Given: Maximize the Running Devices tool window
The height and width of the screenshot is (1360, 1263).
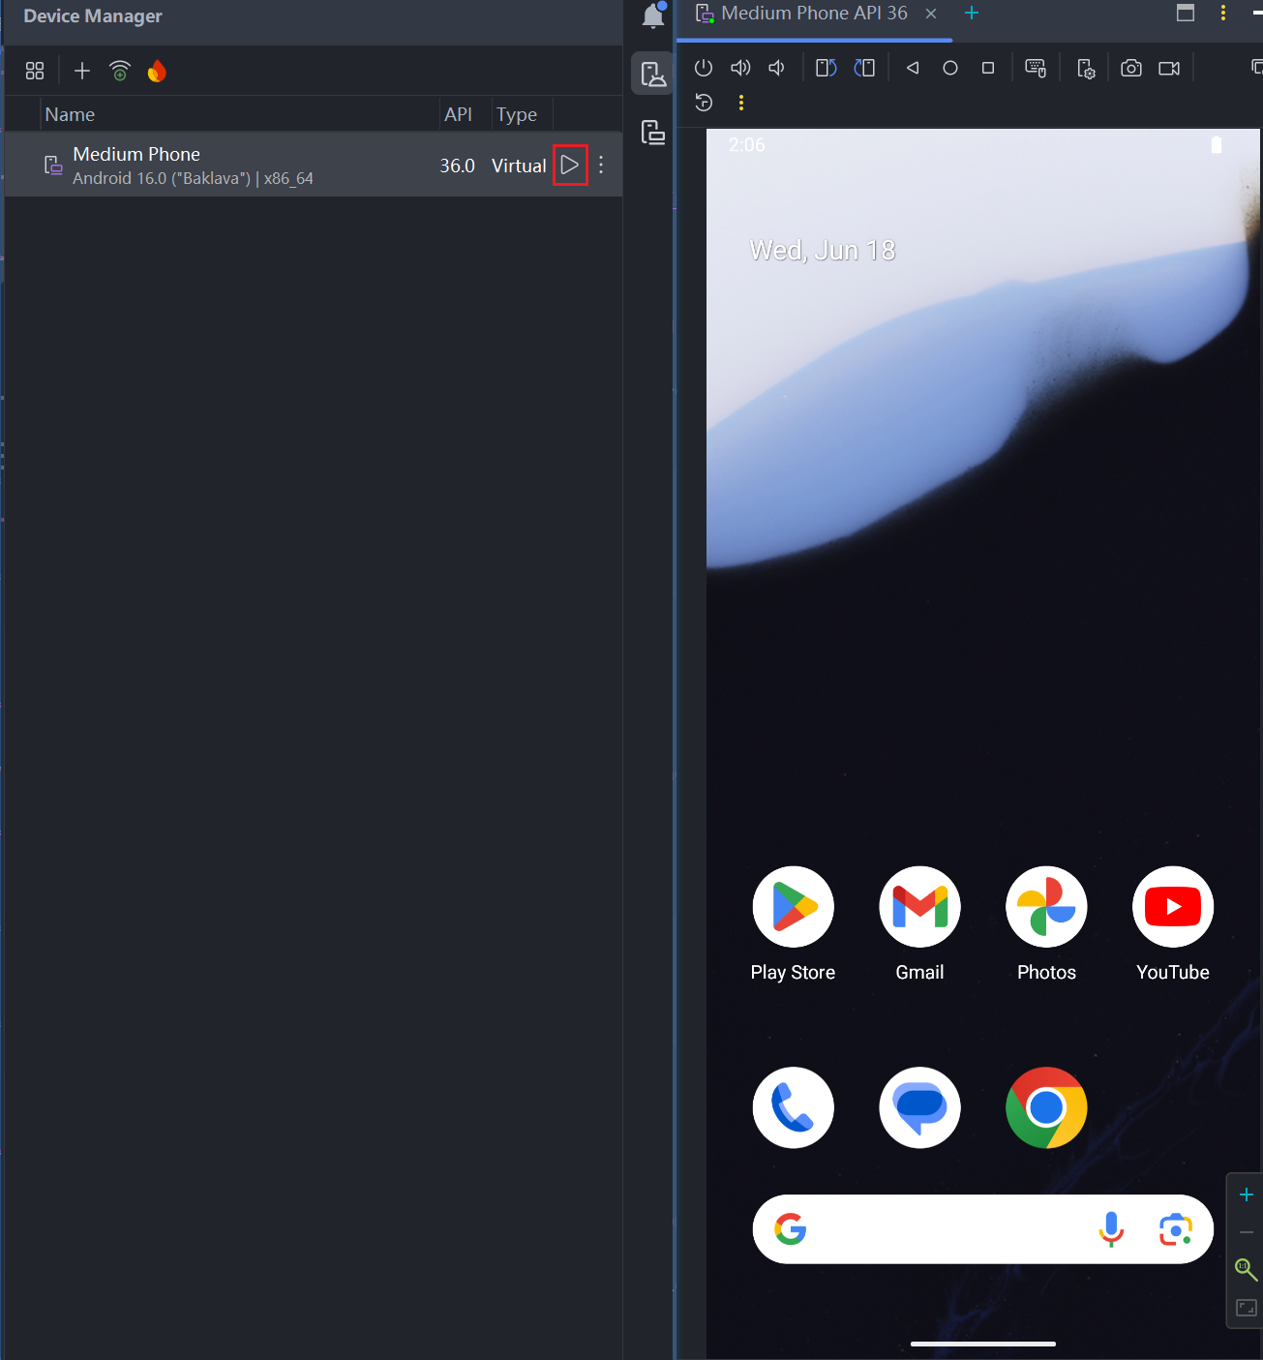Looking at the screenshot, I should click(x=1186, y=13).
